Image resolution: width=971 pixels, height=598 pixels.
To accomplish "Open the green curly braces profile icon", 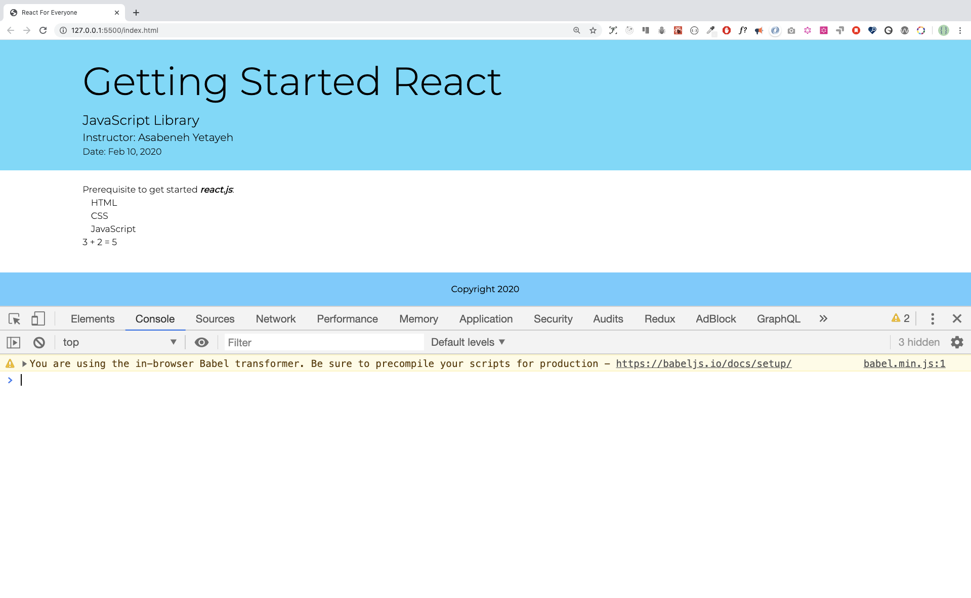I will coord(943,30).
